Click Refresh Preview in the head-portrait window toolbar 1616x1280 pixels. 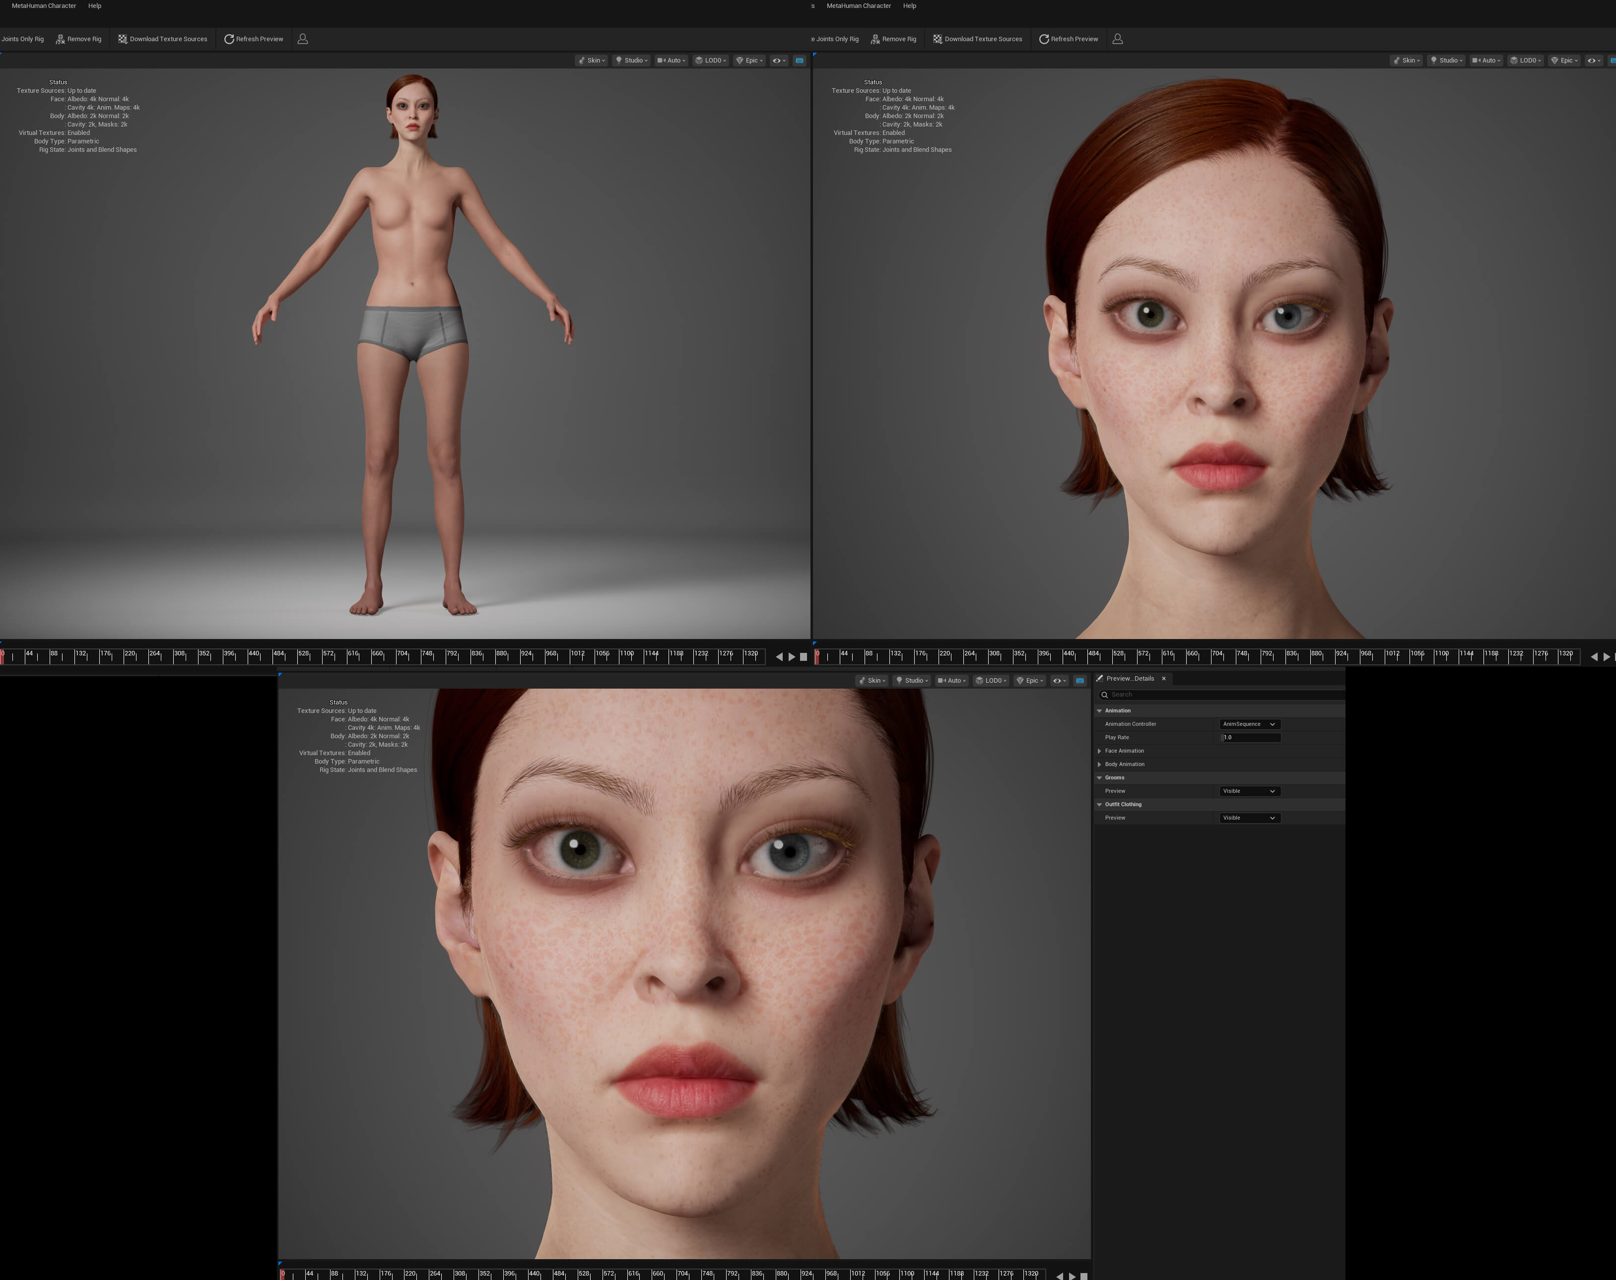point(1068,39)
